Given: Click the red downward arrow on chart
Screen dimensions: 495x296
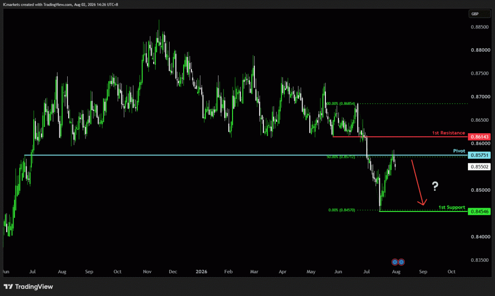Looking at the screenshot, I should [419, 183].
